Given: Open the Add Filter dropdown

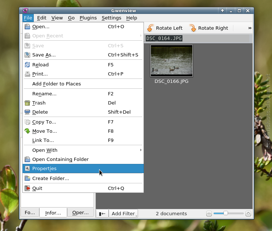Looking at the screenshot, I should pyautogui.click(x=123, y=213).
